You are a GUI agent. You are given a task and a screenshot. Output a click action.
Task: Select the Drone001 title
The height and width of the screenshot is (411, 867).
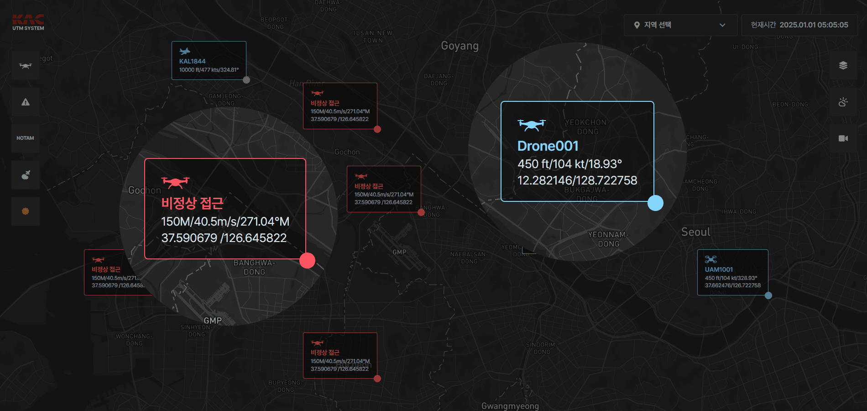click(548, 146)
